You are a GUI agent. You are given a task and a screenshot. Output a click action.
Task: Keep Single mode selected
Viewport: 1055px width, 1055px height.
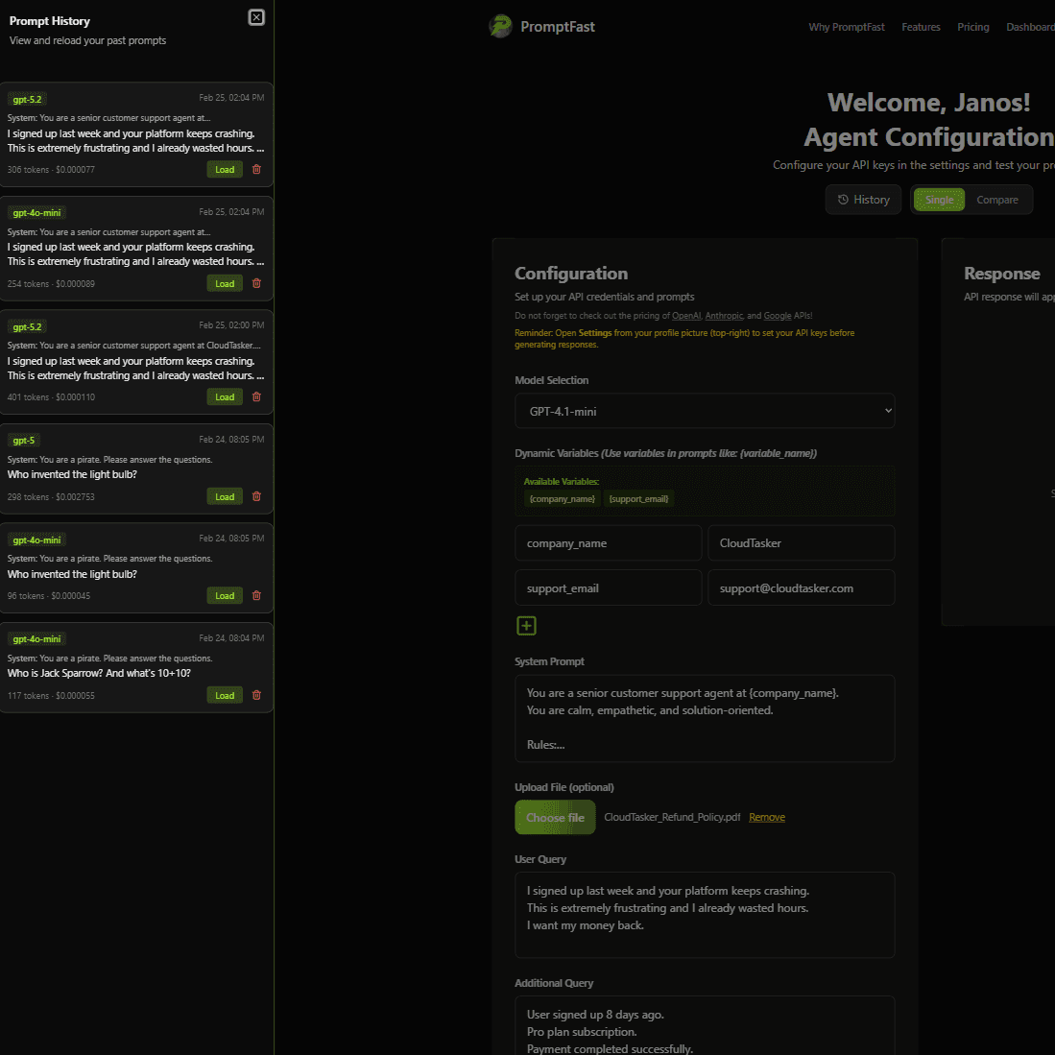(x=939, y=200)
